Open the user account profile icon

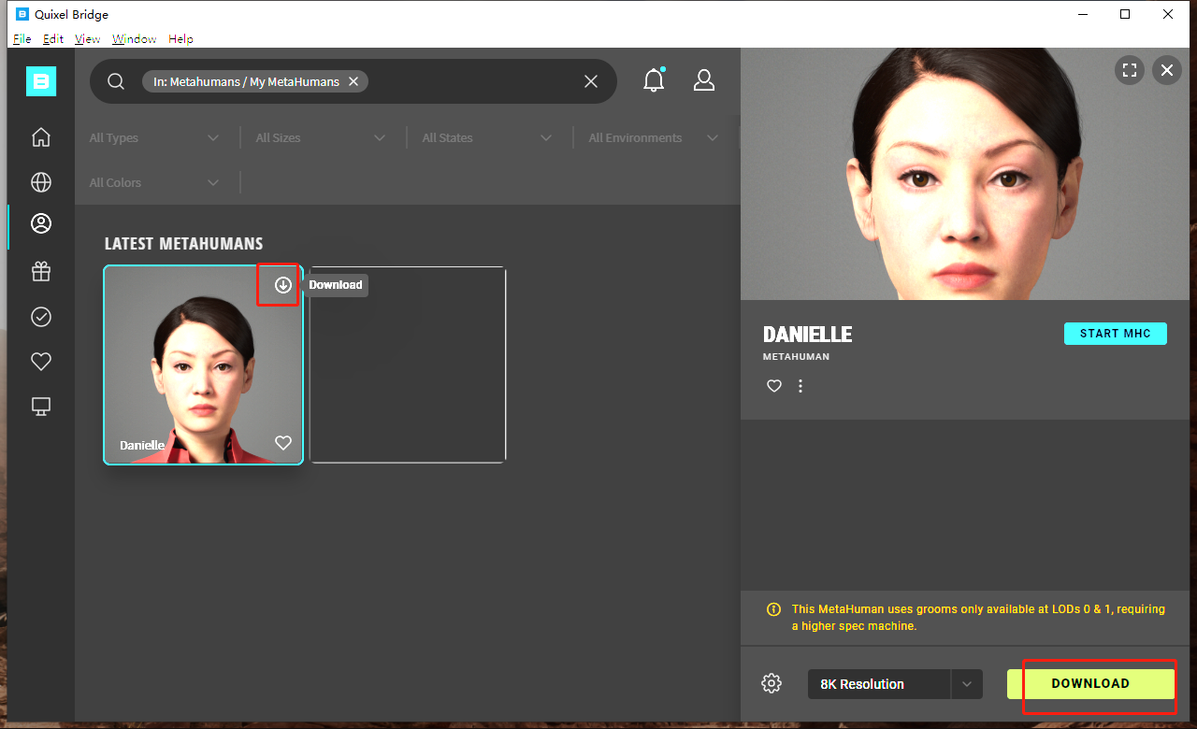[704, 80]
